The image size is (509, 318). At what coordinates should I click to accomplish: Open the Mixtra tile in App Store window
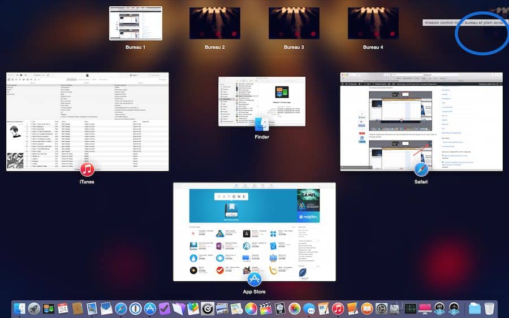[308, 217]
